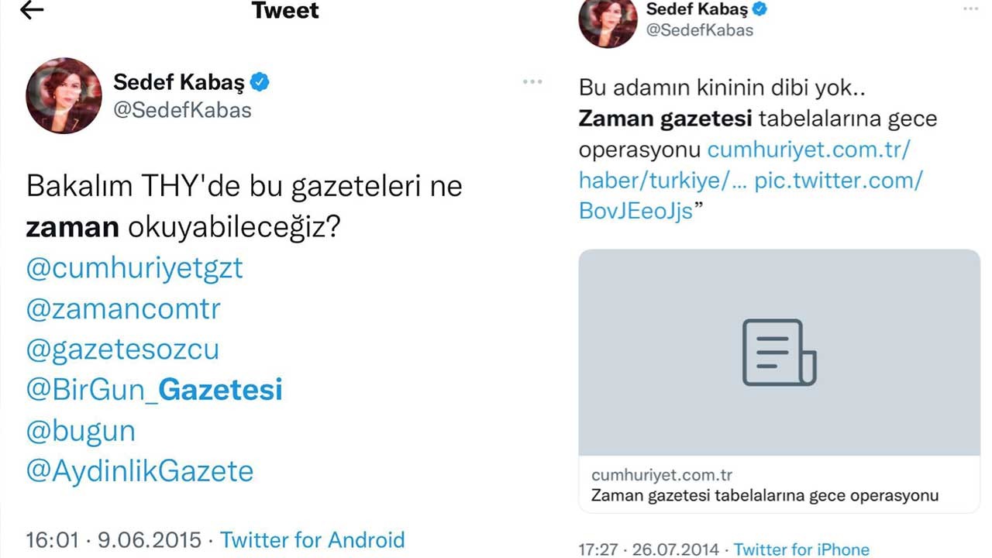Viewport: 992px width, 558px height.
Task: Open the @cumhuriyetgzt mention
Action: [134, 268]
